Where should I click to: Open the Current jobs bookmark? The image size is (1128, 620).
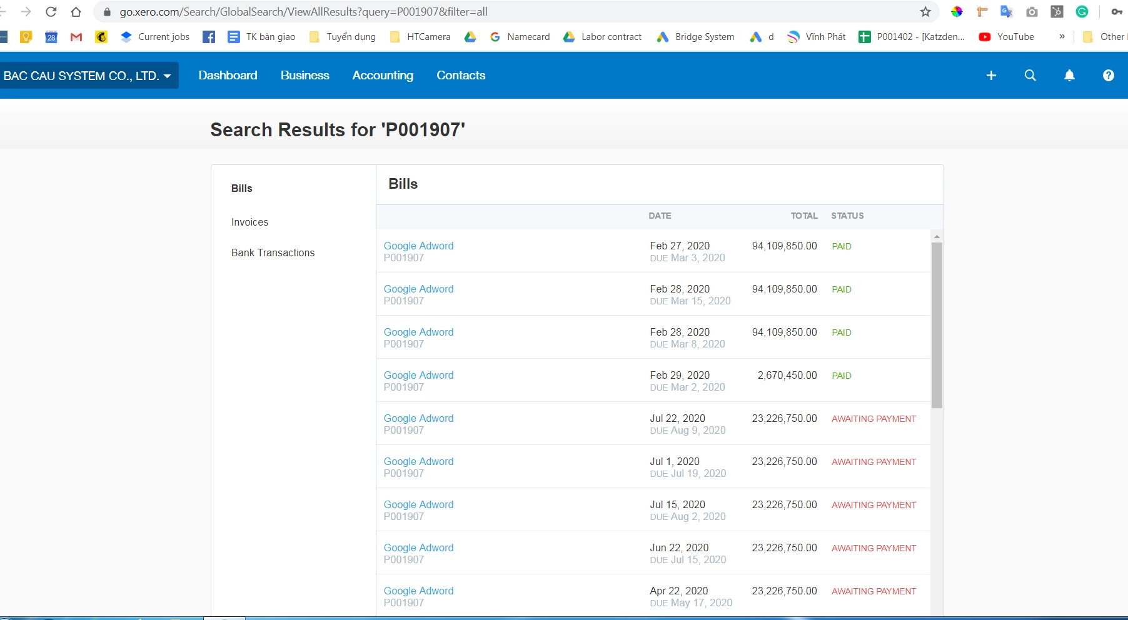pos(155,37)
